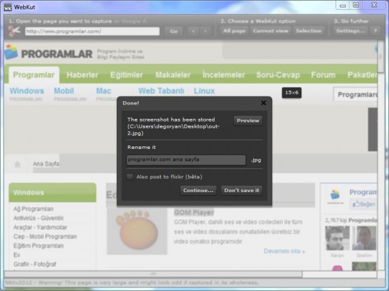Click the GOM Player foot thumbnail
Screen dimensions: 389x291
137,230
